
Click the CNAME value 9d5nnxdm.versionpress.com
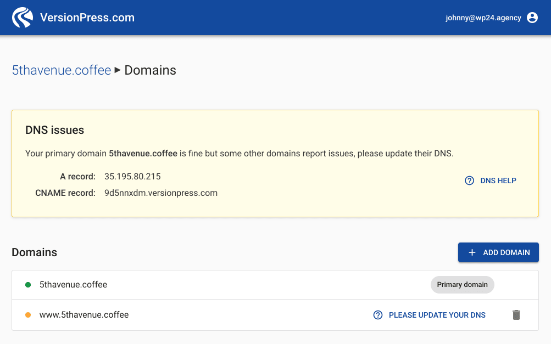click(161, 193)
